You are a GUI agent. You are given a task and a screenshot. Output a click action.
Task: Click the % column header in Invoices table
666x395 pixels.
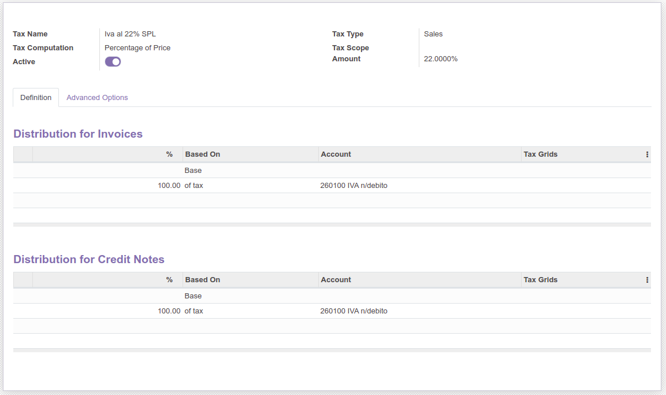[107, 154]
